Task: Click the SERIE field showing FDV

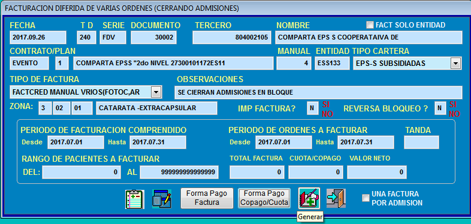Action: click(113, 38)
